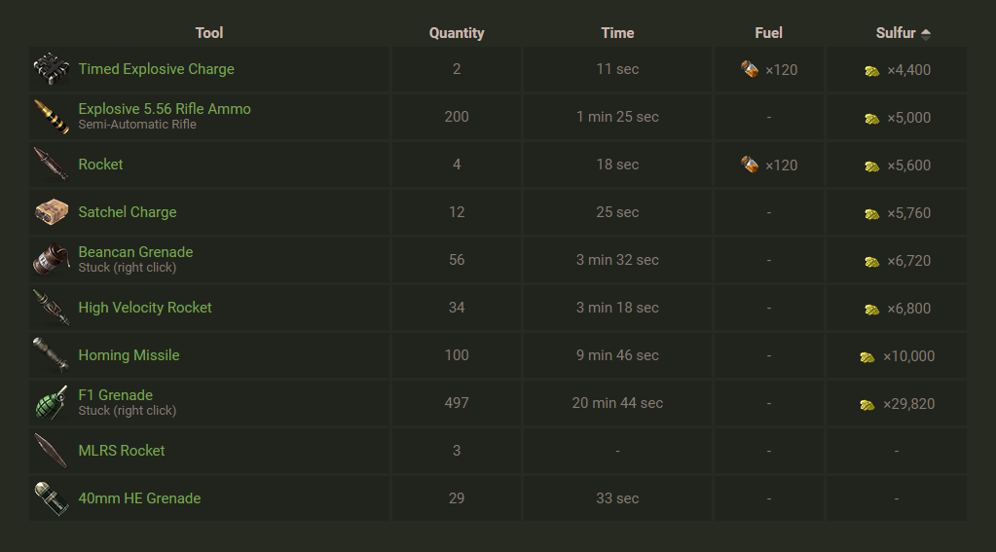Open the Timed Explosive Charge link
Image resolution: width=996 pixels, height=552 pixels.
click(x=156, y=69)
